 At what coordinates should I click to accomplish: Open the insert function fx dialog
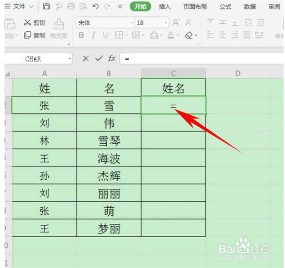click(112, 58)
